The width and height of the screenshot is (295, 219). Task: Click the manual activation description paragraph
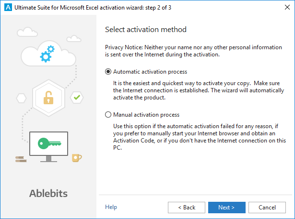(x=200, y=137)
